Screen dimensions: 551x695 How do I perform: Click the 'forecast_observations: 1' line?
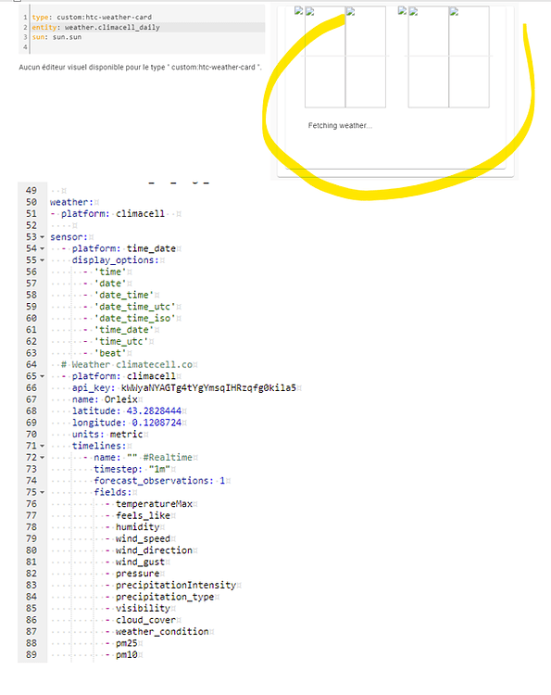[x=159, y=481]
